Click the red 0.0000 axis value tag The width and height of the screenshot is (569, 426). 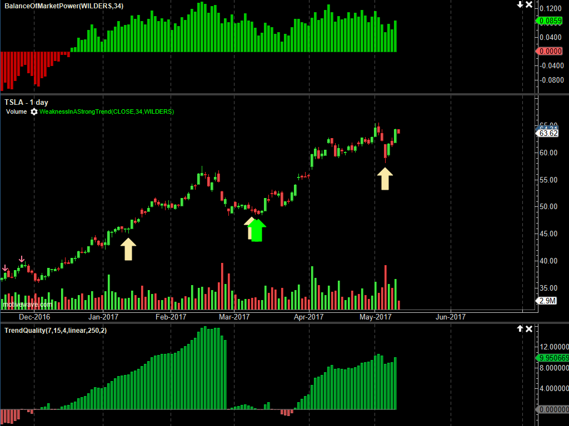(x=551, y=51)
